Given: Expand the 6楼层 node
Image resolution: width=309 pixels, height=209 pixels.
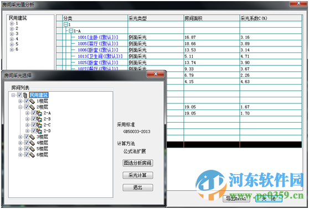Looking at the screenshot, I should click(20, 155).
